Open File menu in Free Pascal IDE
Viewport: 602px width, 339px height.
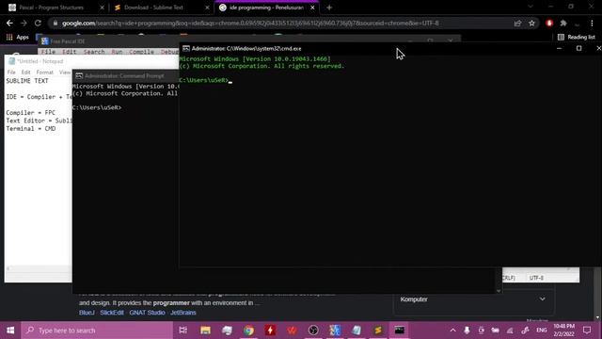[x=48, y=52]
